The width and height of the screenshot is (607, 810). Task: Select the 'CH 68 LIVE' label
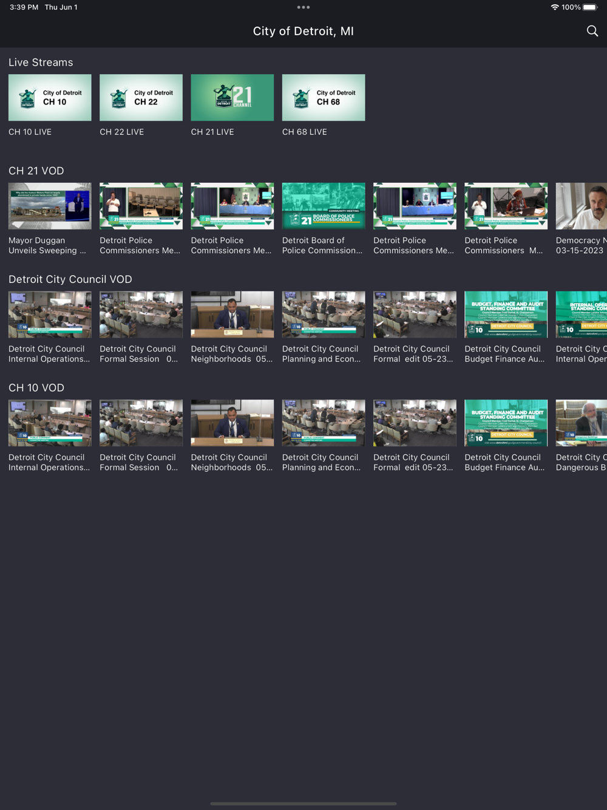[305, 132]
